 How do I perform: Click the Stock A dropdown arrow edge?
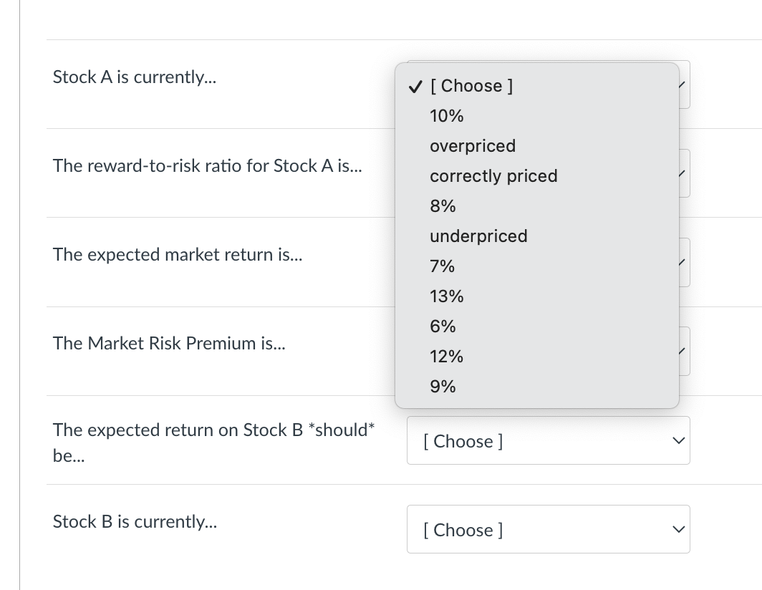point(684,85)
